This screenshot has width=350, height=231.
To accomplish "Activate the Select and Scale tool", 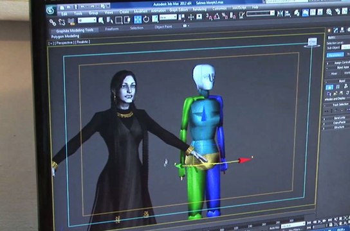I will 155,19.
